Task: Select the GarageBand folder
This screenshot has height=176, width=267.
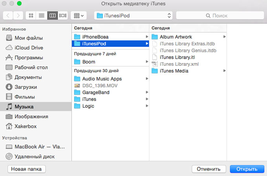Action: tap(110, 93)
